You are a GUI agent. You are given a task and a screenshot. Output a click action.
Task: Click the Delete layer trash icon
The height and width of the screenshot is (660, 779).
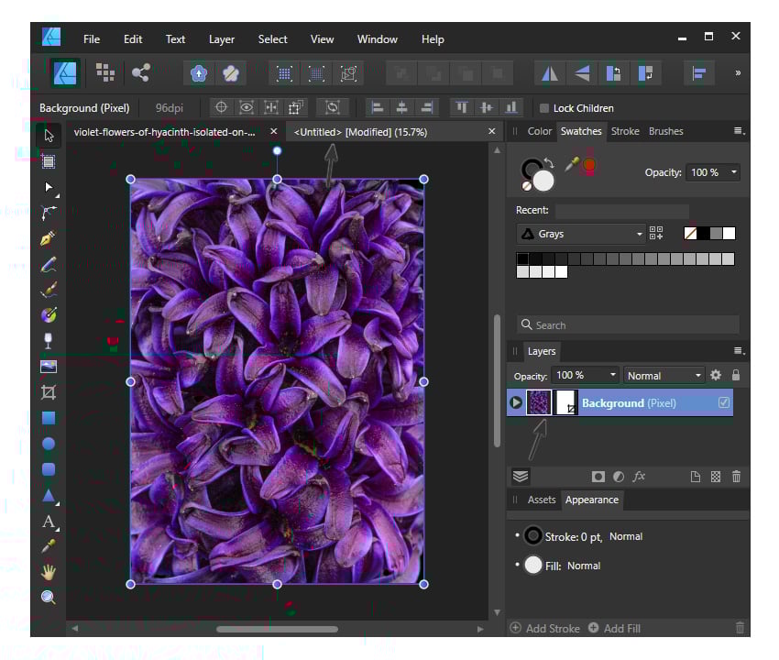[x=737, y=476]
